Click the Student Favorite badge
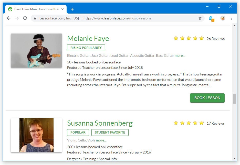Image resolution: width=240 pixels, height=165 pixels. (x=110, y=133)
